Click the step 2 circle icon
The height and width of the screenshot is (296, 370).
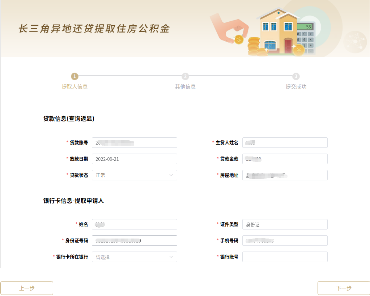(185, 77)
